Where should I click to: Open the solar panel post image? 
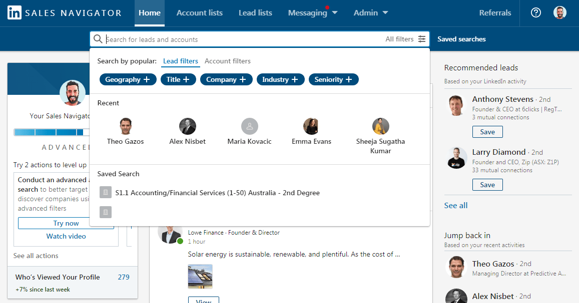pyautogui.click(x=200, y=276)
